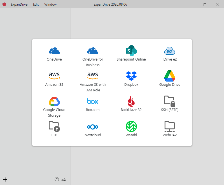
Task: Click the 'Google Drive' label text
Action: click(170, 85)
